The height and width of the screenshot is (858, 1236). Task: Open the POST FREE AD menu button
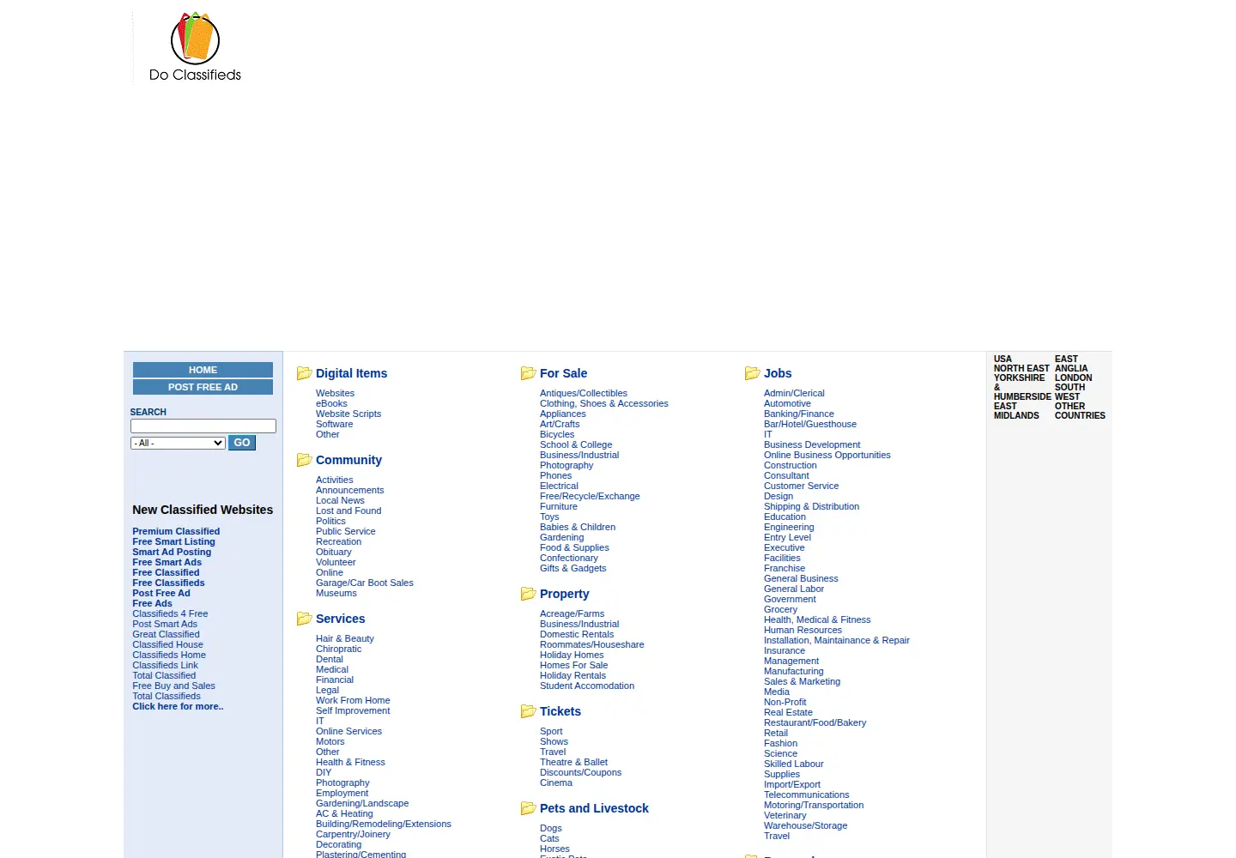click(203, 387)
